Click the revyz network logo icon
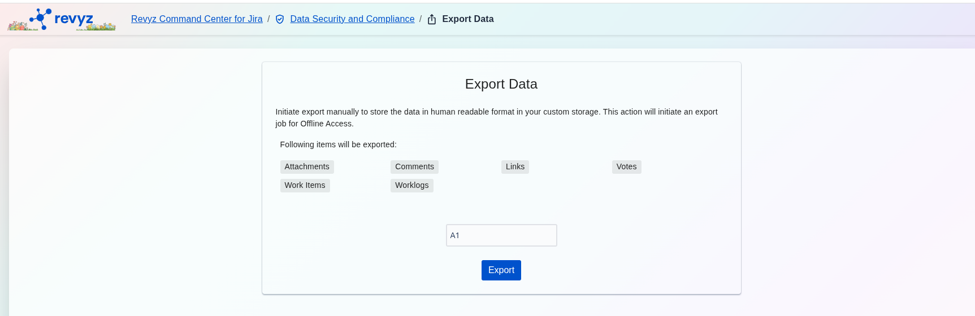 [x=41, y=19]
